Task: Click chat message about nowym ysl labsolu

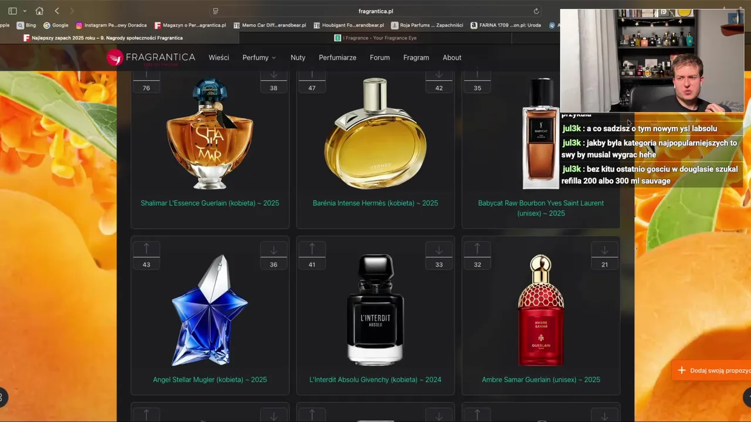Action: [640, 128]
